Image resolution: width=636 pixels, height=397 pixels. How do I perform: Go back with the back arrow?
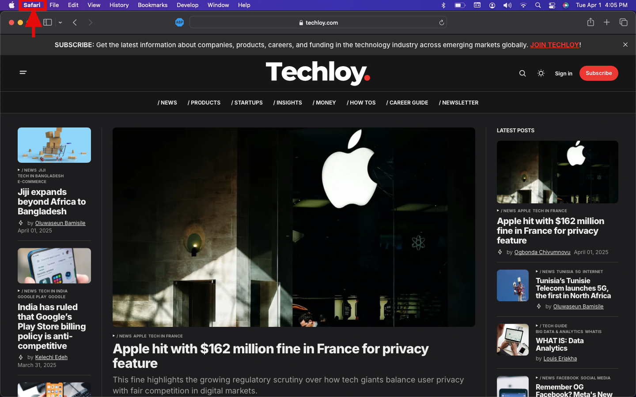75,22
